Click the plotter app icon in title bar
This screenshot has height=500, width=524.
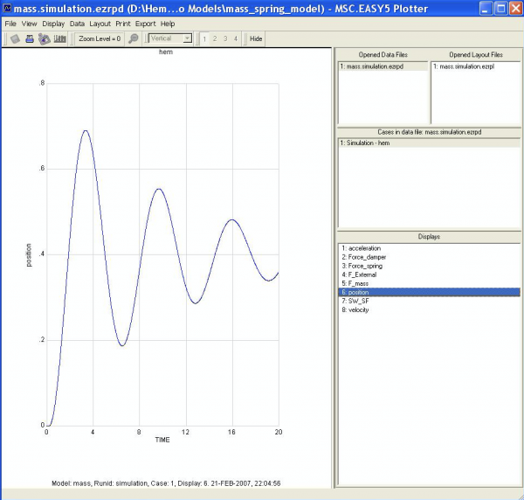pos(7,8)
